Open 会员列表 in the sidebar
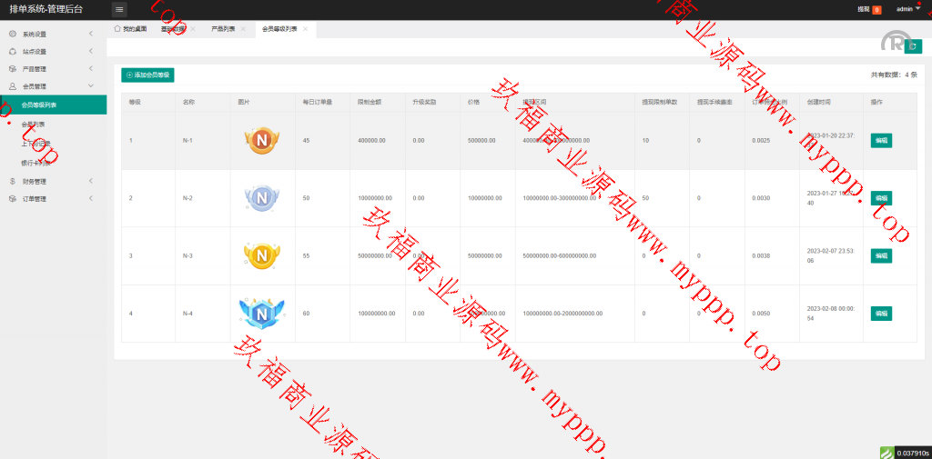 point(34,125)
